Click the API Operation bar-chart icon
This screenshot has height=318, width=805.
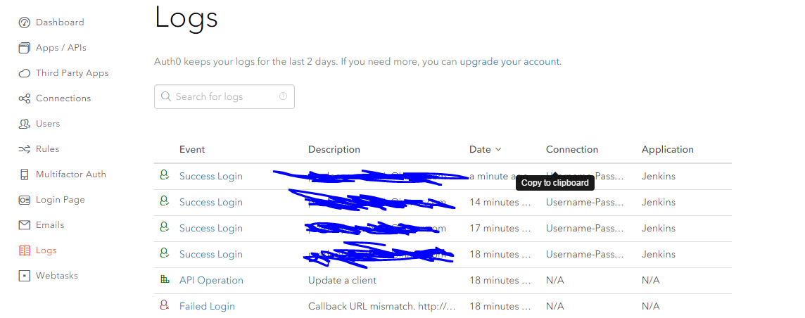(164, 279)
